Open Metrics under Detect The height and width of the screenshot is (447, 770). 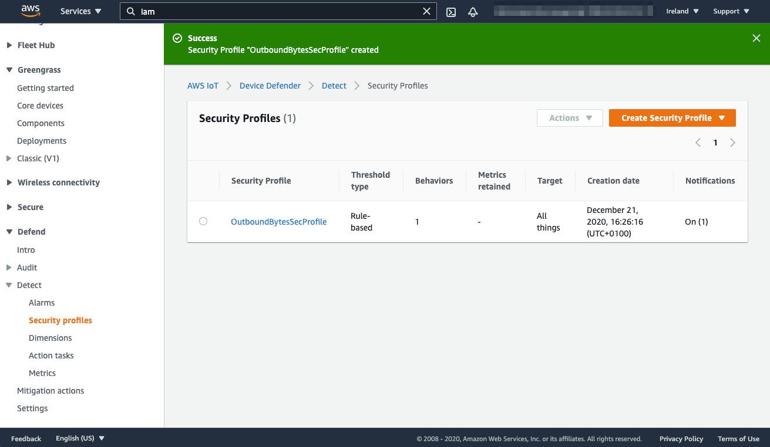coord(42,373)
